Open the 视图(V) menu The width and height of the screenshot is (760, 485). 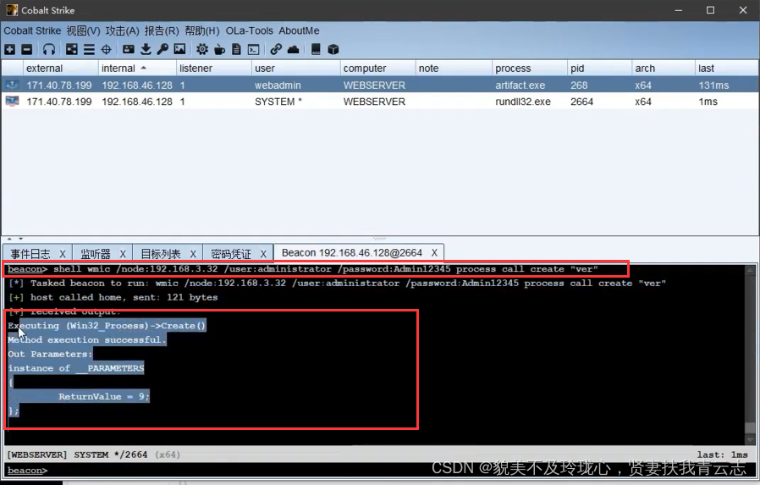click(x=84, y=30)
